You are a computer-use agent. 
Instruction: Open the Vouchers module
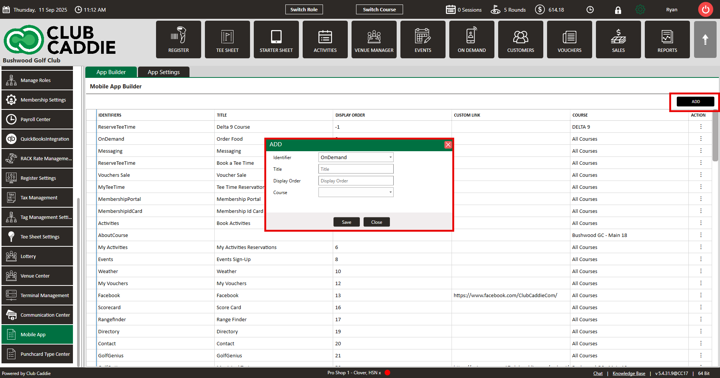click(x=570, y=39)
